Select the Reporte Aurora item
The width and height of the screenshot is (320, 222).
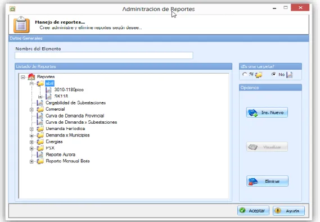coord(60,155)
